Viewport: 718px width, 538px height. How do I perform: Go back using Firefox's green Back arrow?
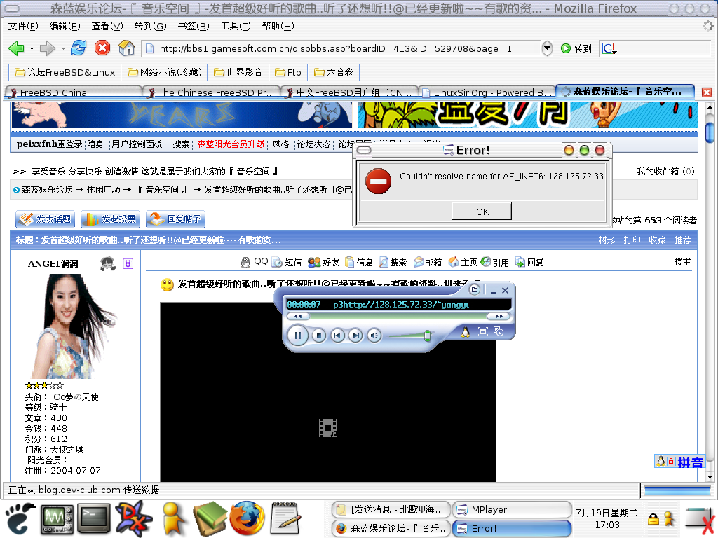(x=17, y=48)
